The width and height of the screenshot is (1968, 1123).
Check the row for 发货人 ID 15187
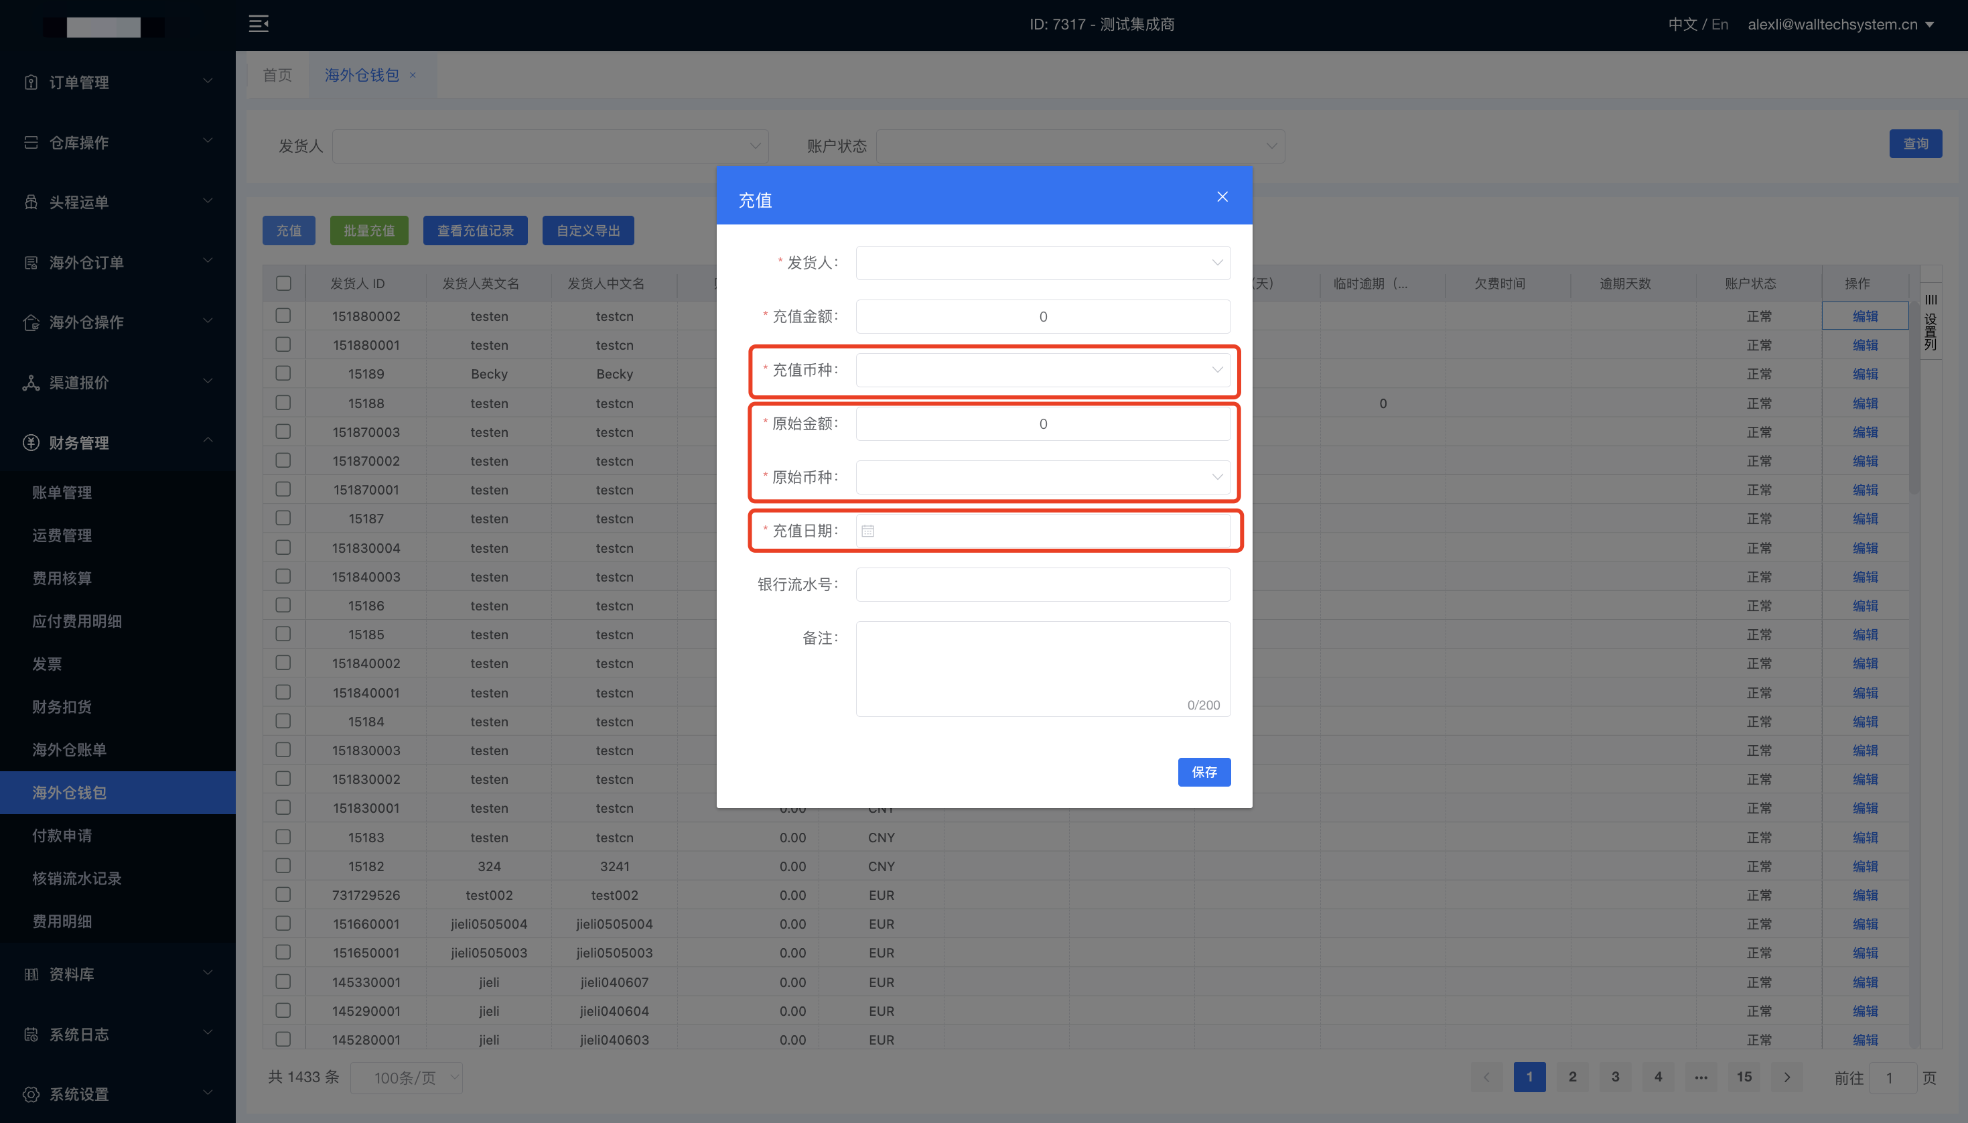[x=283, y=519]
